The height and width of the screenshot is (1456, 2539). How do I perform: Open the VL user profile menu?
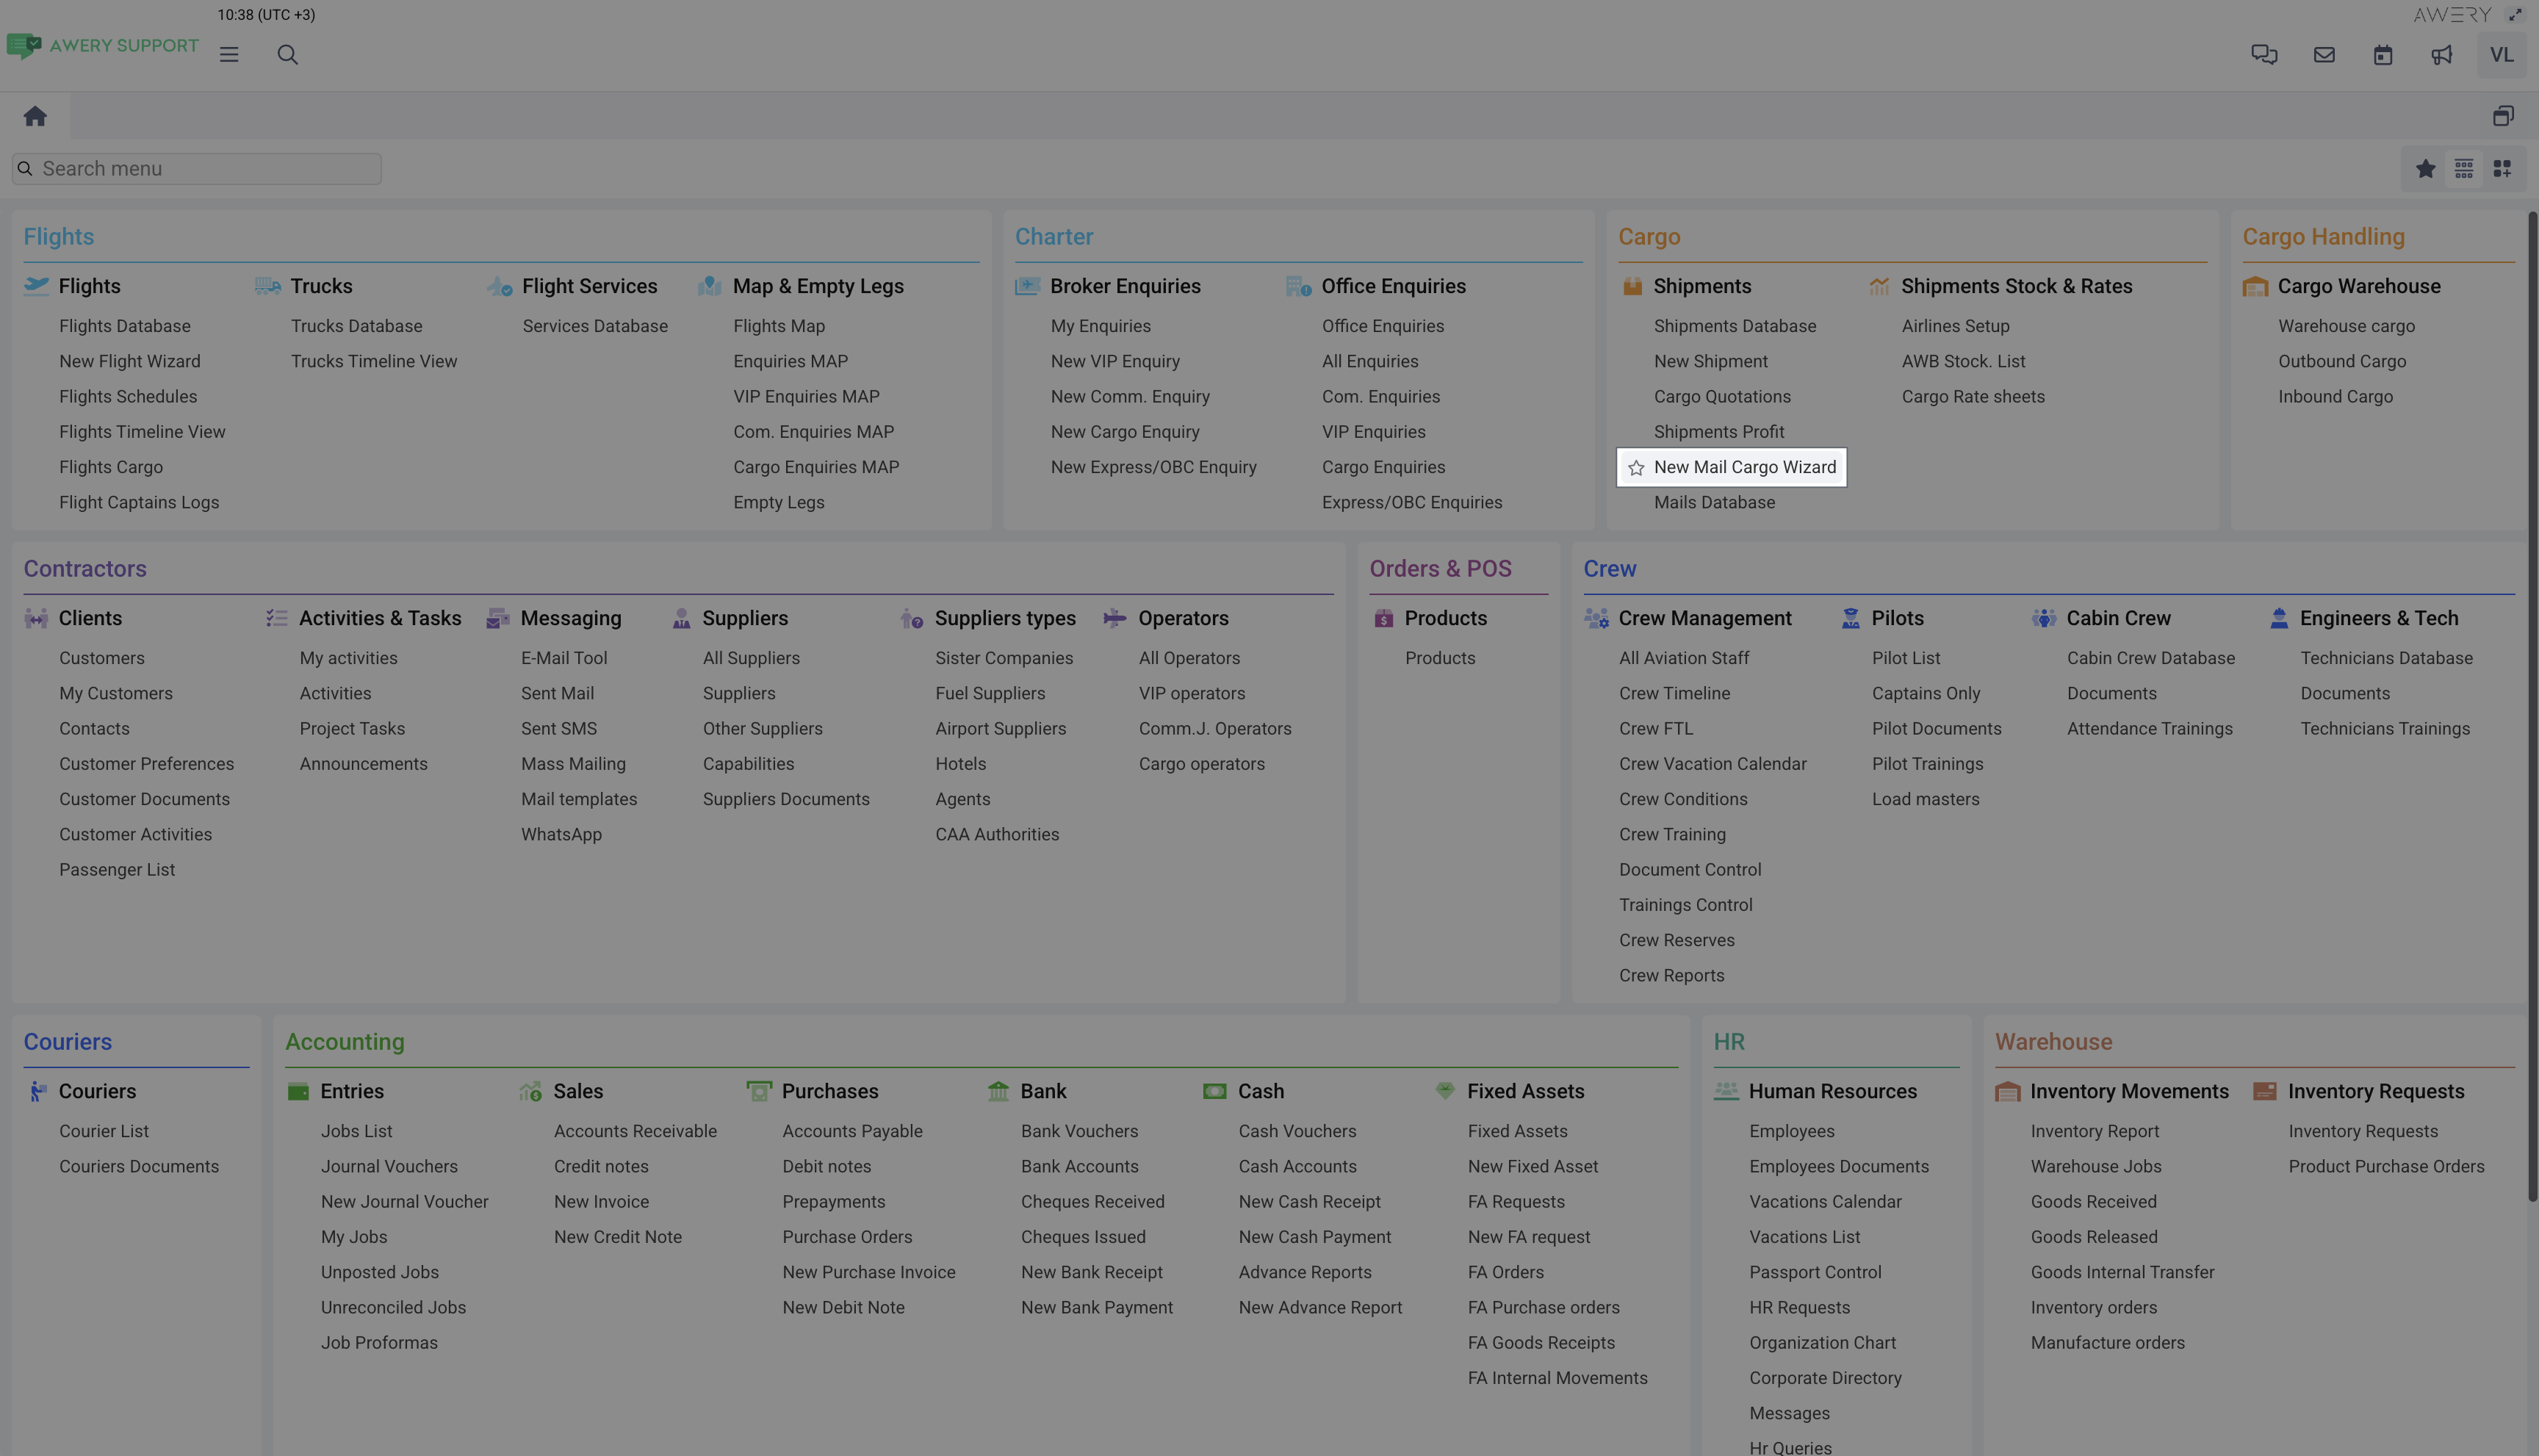tap(2501, 55)
